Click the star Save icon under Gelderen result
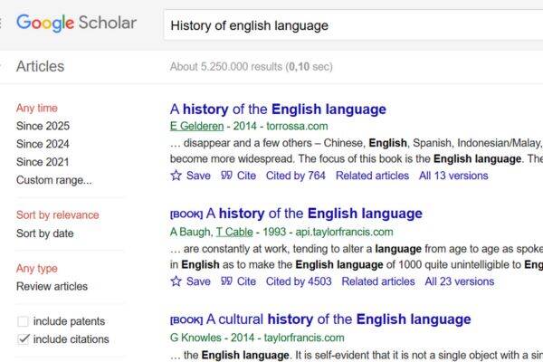Screen dimensions: 543x362 (x=176, y=176)
